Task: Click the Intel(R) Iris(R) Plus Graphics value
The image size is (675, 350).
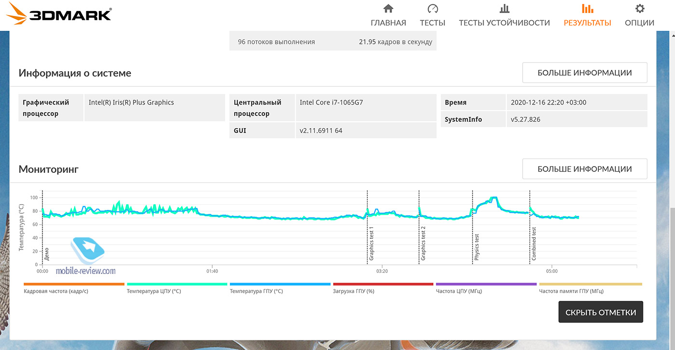Action: tap(131, 103)
